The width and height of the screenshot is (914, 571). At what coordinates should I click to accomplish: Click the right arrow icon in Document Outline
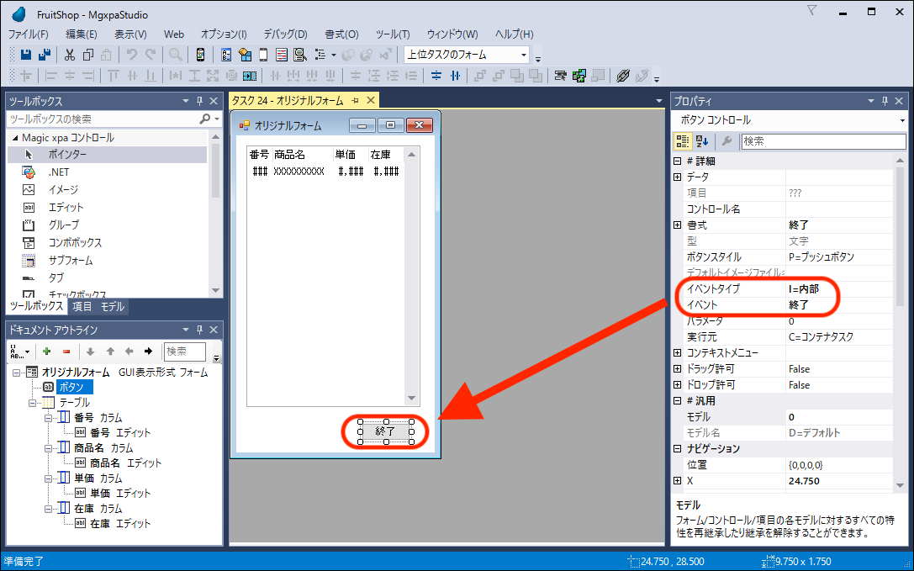(148, 352)
